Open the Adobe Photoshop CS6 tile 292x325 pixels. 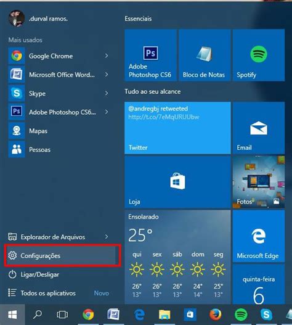[x=150, y=55]
